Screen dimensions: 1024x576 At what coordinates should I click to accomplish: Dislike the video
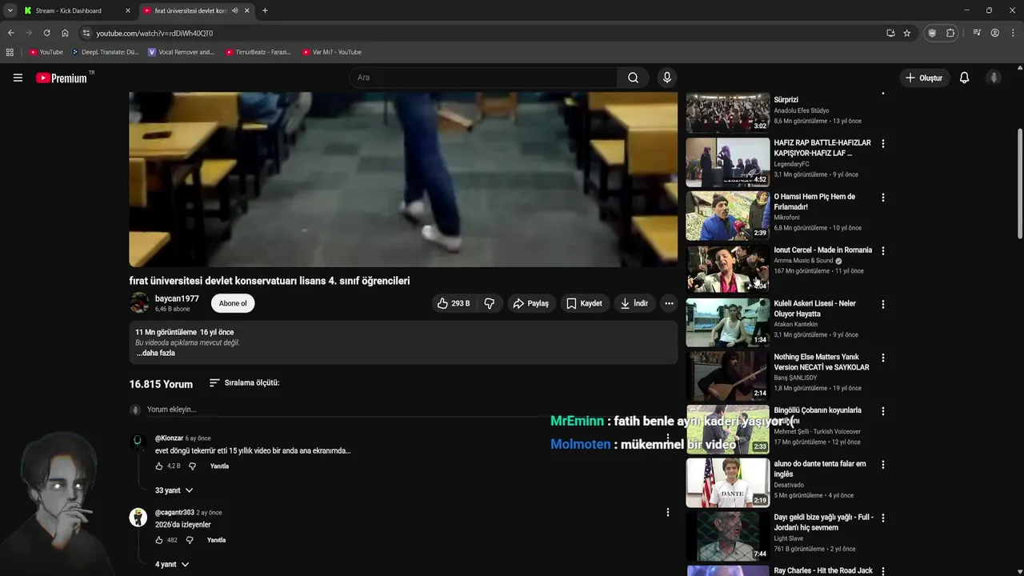click(489, 303)
